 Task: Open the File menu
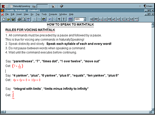(7, 14)
